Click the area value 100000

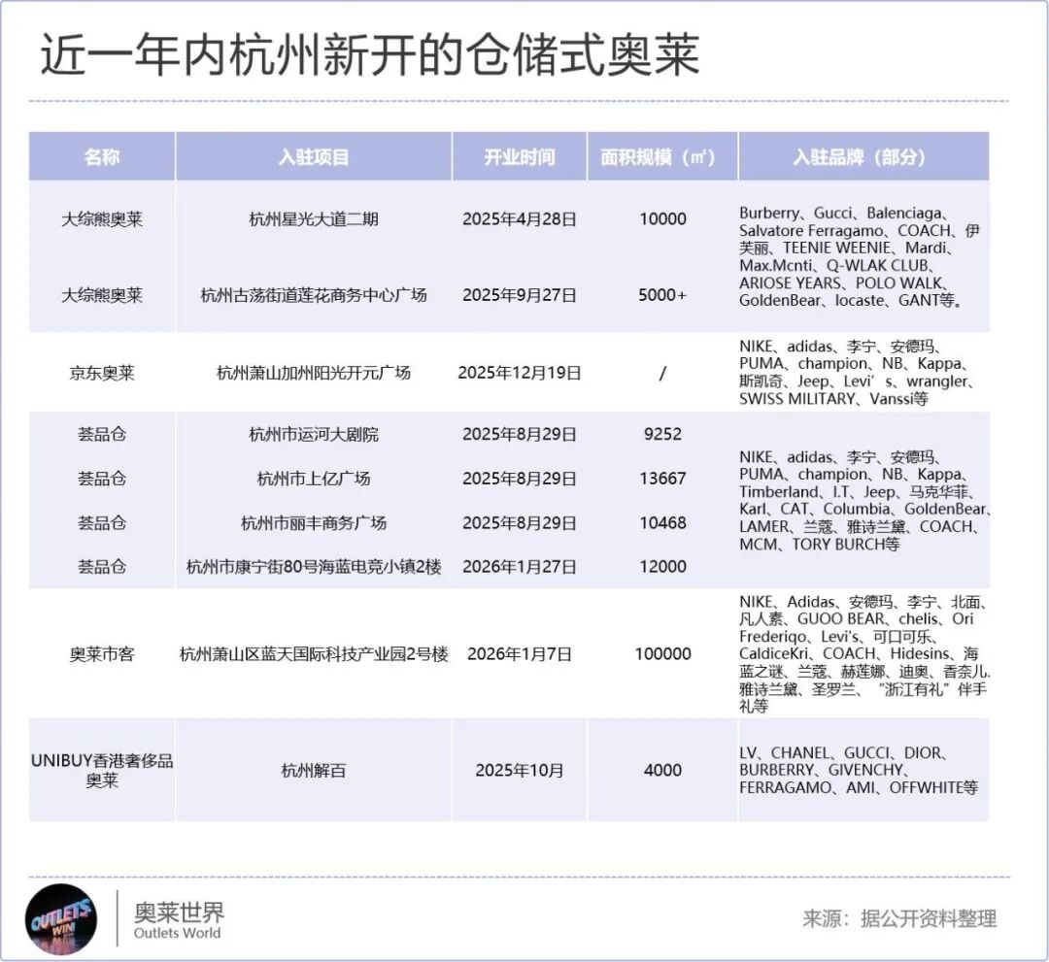click(662, 654)
